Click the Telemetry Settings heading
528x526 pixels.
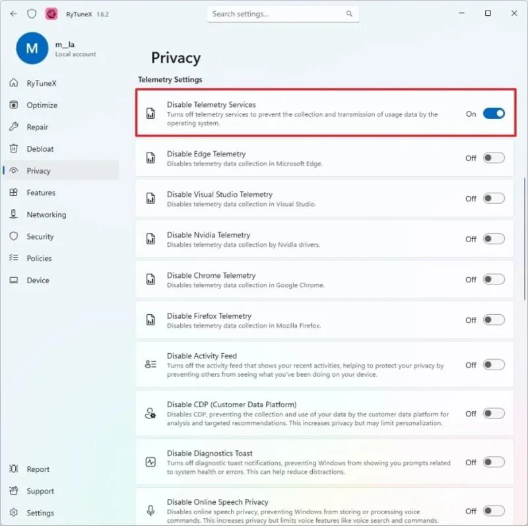[x=170, y=79]
